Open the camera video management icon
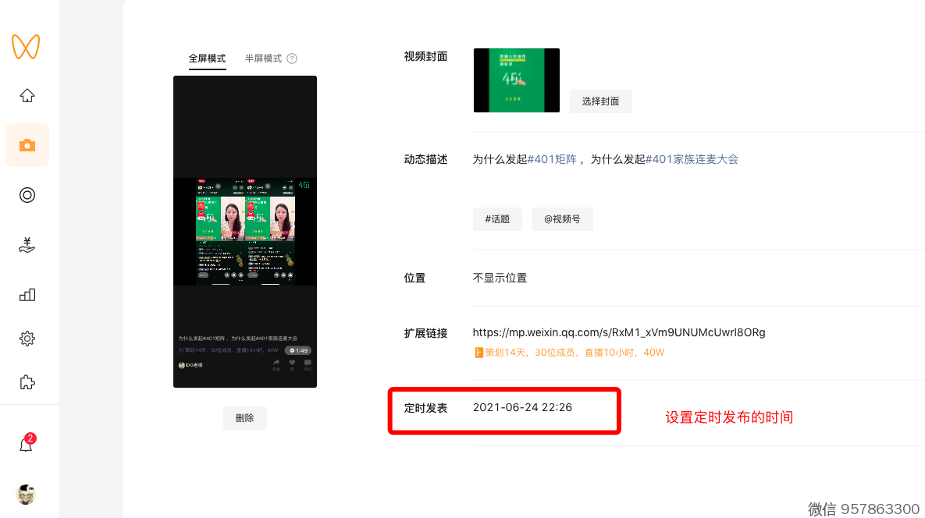 [x=27, y=145]
